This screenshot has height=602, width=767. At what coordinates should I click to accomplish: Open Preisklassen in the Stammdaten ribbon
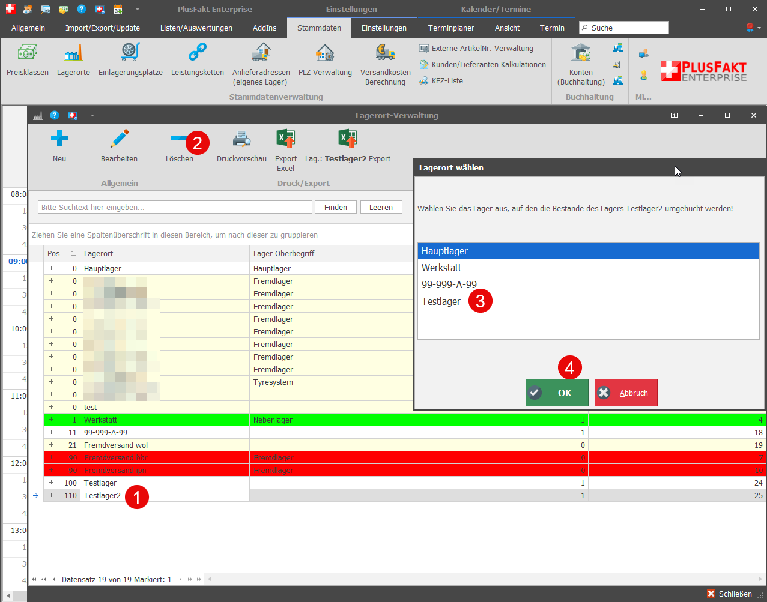(28, 60)
